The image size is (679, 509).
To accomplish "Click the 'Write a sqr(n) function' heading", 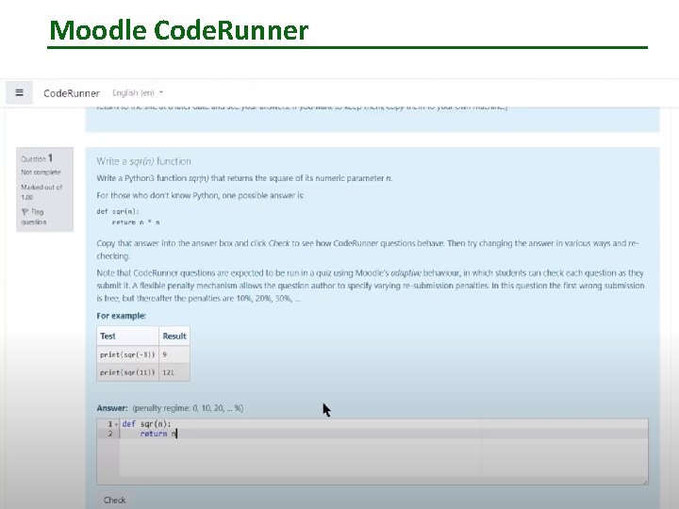I will (x=143, y=161).
